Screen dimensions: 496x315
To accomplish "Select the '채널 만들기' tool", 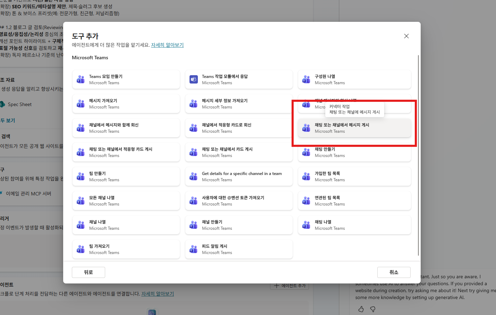I will [239, 225].
